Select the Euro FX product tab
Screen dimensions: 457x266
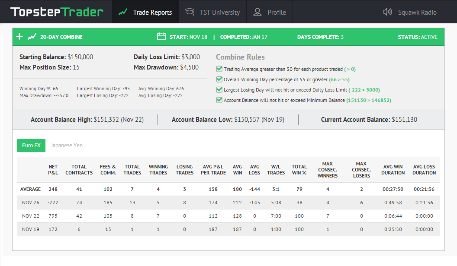31,146
